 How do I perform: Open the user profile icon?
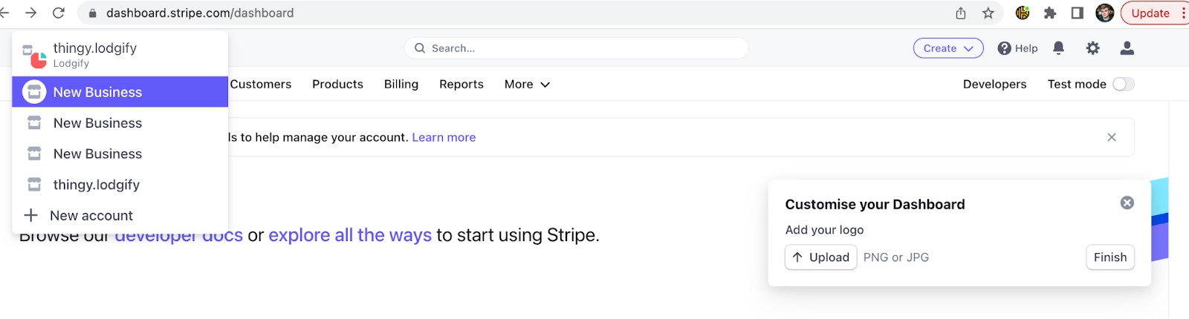point(1127,48)
